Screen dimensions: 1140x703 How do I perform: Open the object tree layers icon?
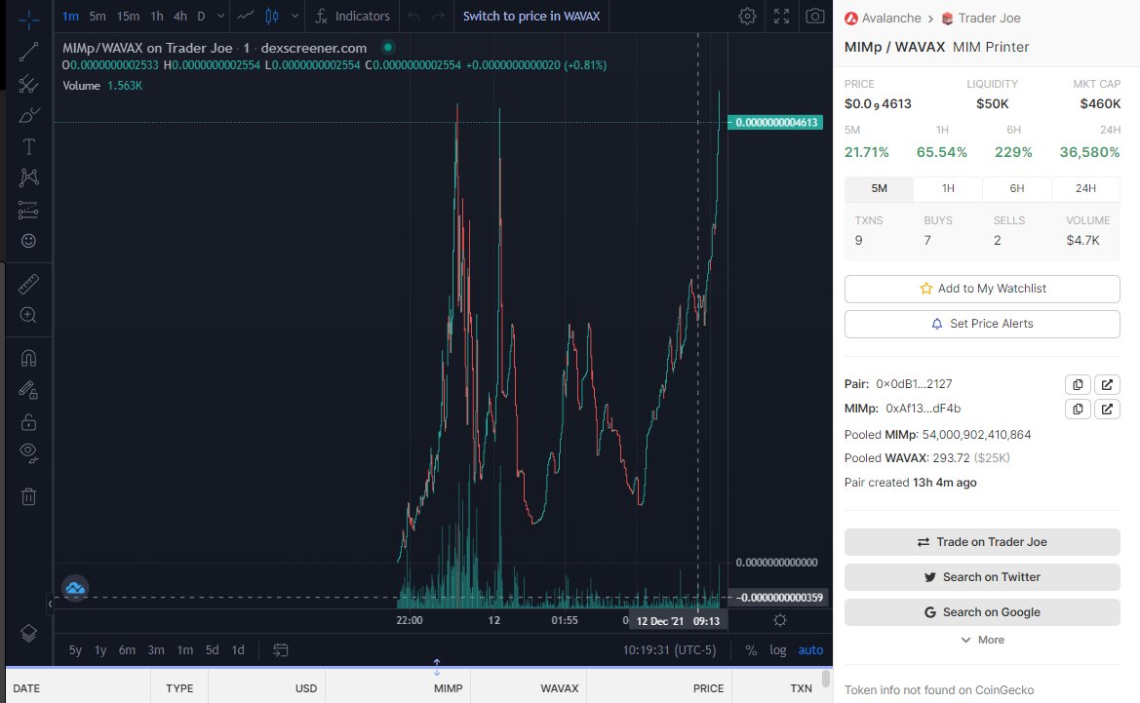28,633
